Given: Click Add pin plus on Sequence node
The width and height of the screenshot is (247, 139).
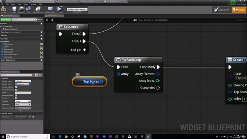Looking at the screenshot, I should pyautogui.click(x=85, y=50).
